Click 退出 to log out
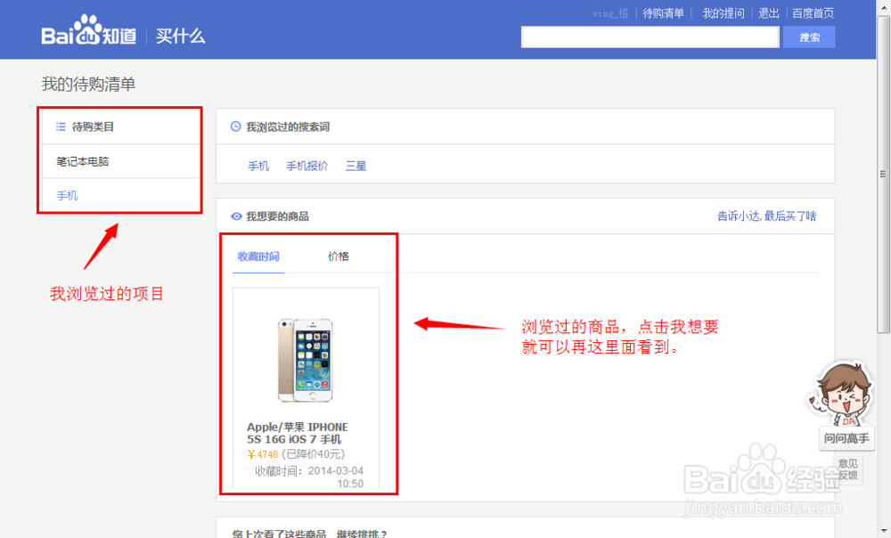Viewport: 891px width, 538px height. (768, 13)
